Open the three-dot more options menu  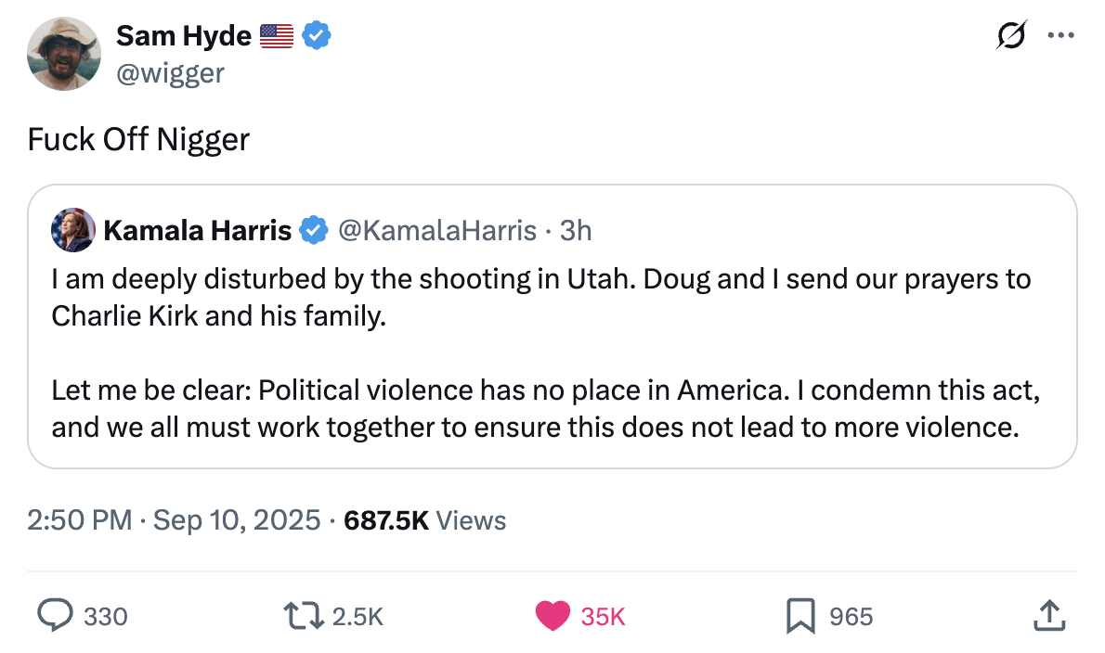pos(1060,35)
